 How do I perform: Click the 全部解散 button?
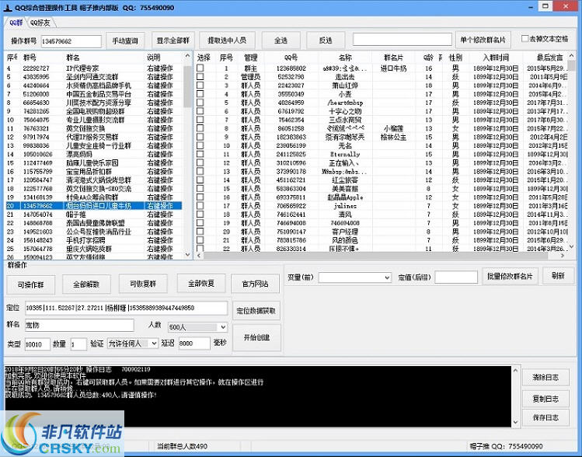pyautogui.click(x=86, y=284)
